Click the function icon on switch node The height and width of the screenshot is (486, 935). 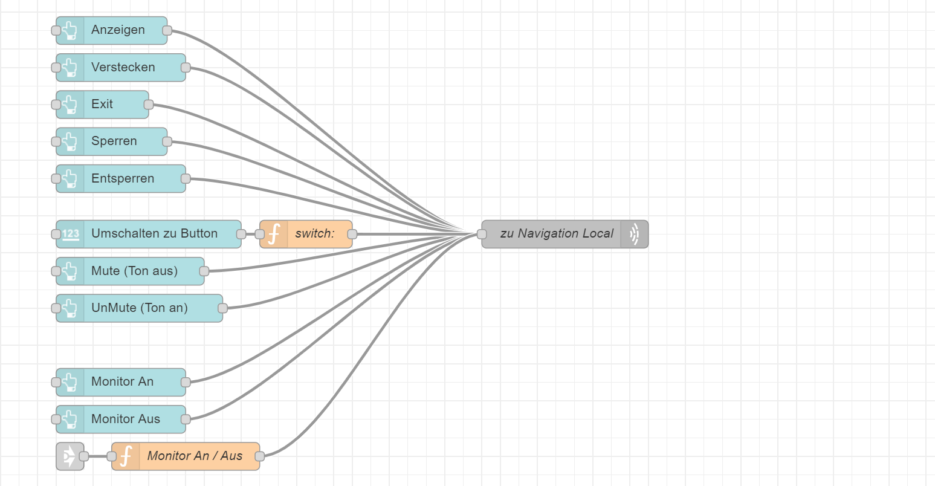pyautogui.click(x=274, y=234)
